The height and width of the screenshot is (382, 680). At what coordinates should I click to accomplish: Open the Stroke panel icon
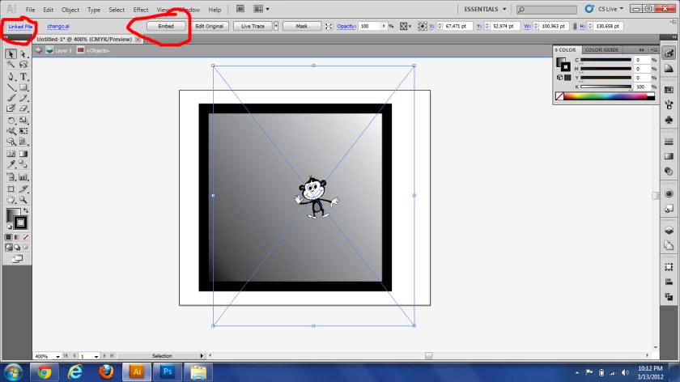(669, 142)
